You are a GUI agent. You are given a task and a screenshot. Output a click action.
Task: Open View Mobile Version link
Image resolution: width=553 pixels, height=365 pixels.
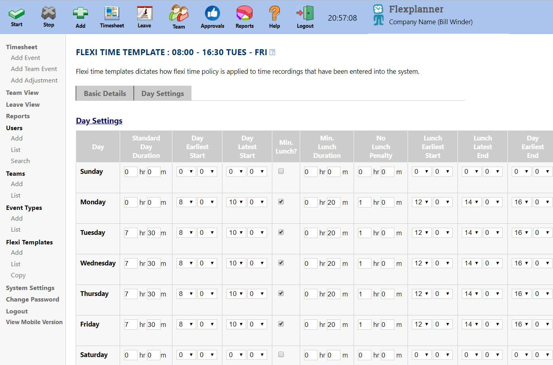(x=34, y=322)
